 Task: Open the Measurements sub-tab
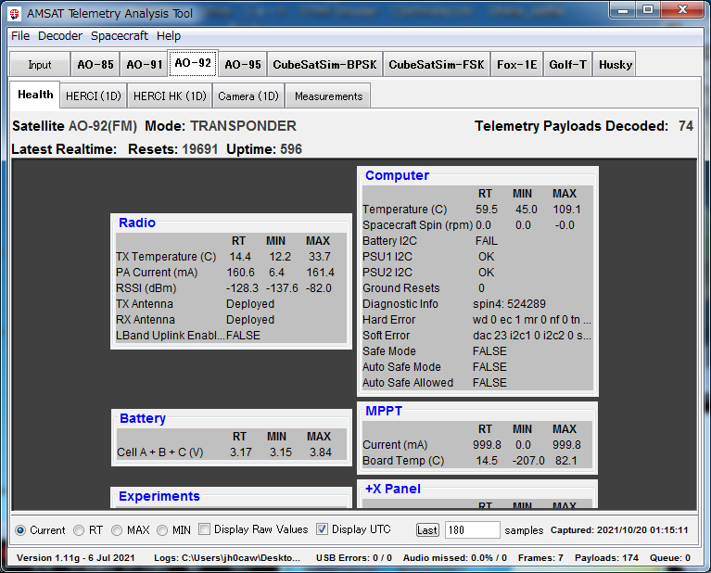[x=329, y=96]
